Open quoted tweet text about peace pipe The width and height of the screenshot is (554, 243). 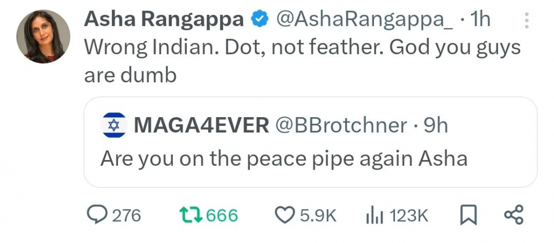pyautogui.click(x=284, y=159)
